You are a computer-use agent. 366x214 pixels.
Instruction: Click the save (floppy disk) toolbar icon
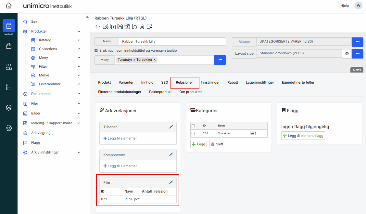[x=120, y=27]
